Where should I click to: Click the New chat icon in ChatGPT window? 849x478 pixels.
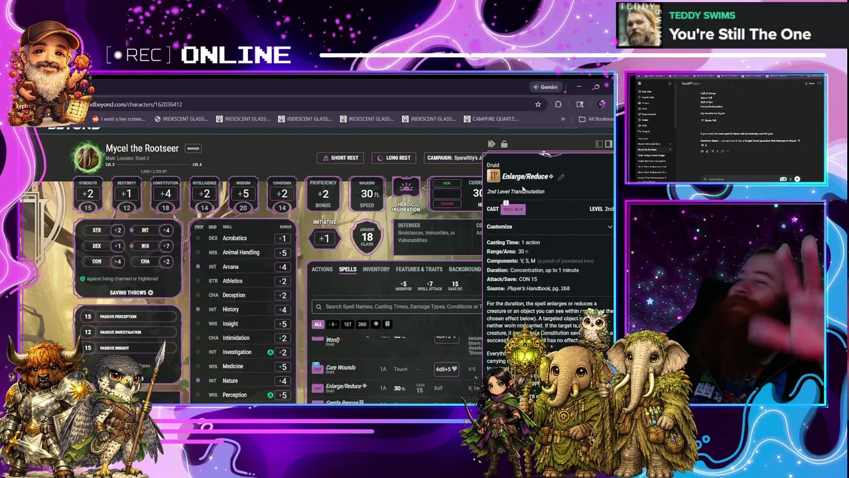click(639, 92)
